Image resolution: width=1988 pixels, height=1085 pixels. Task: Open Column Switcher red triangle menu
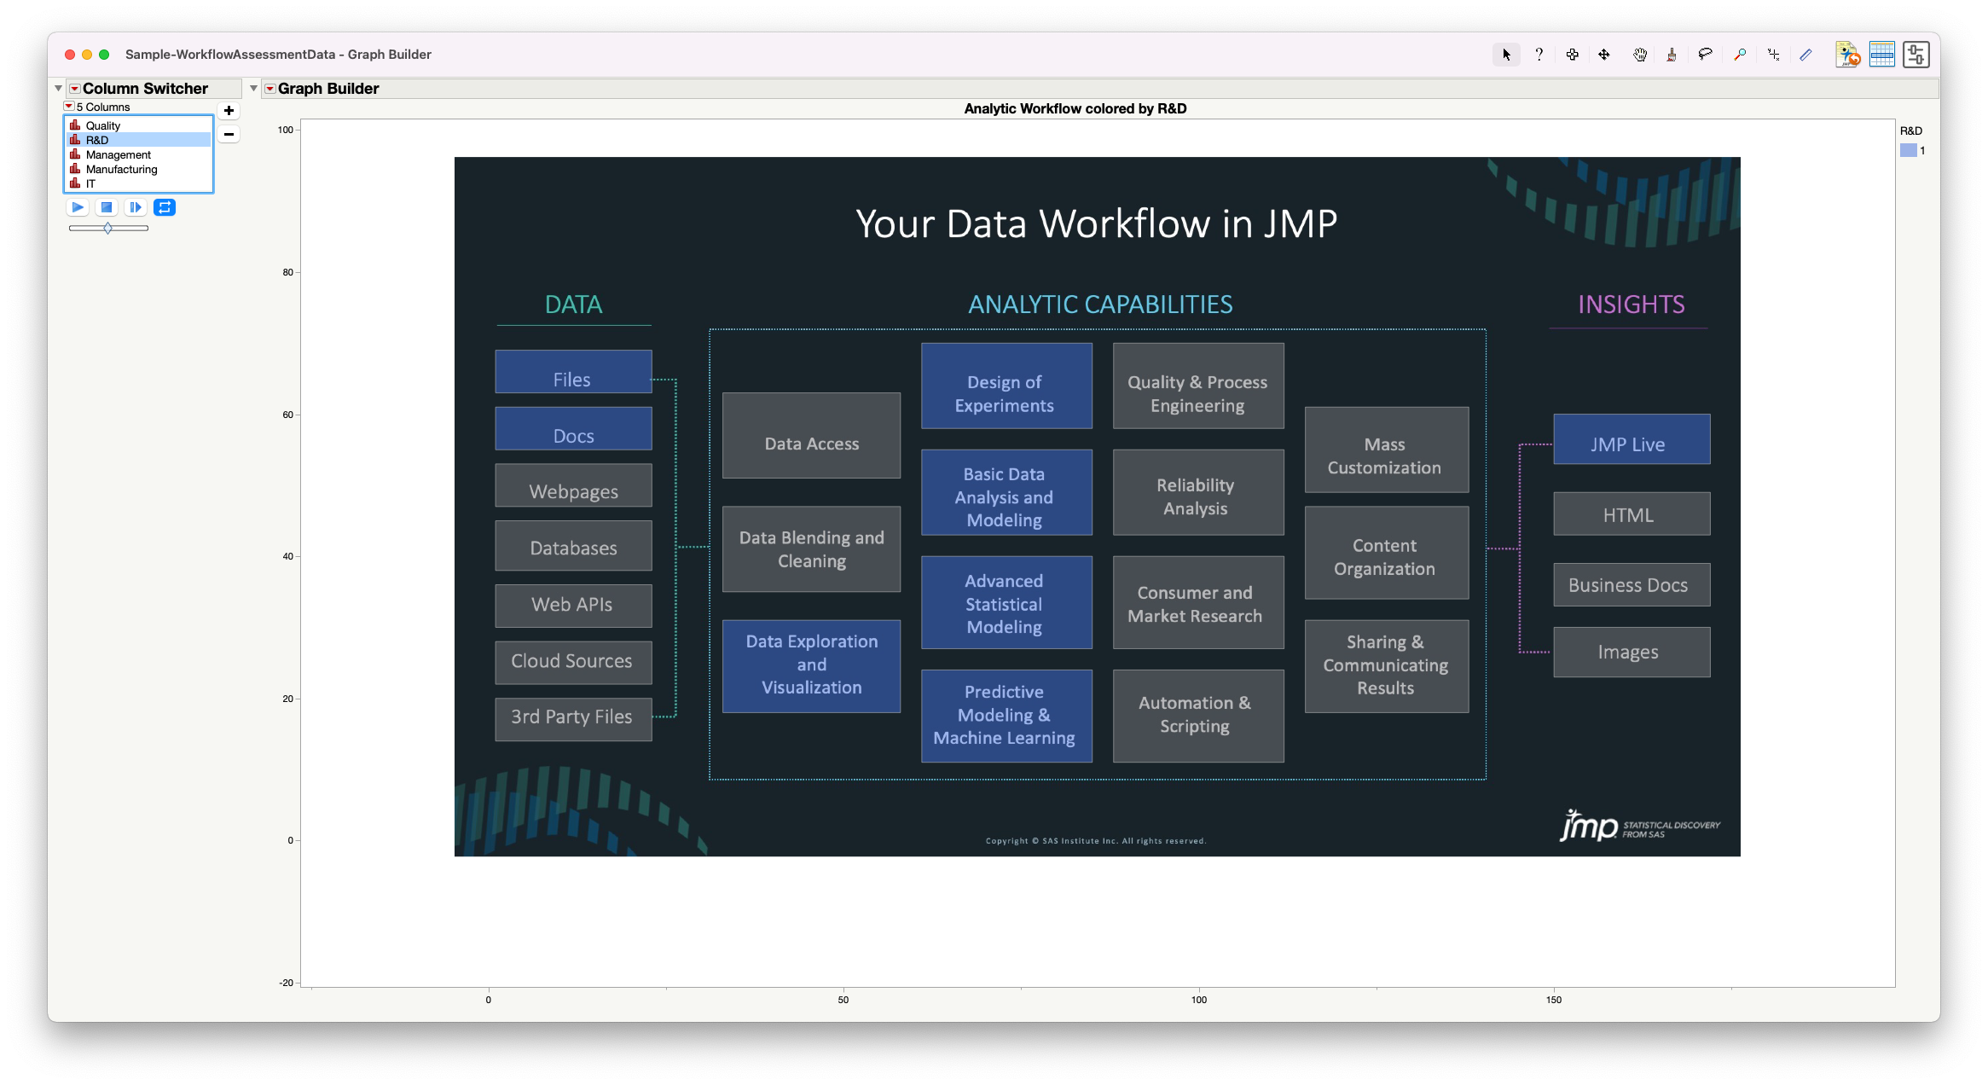(x=75, y=89)
